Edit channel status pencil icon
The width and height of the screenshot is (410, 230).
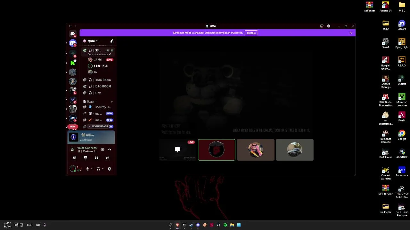coord(110,54)
